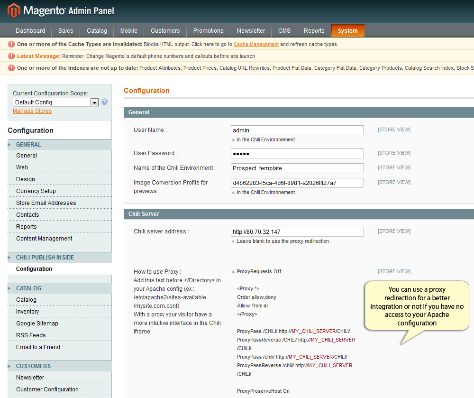Screen dimensions: 474x398
Task: Click the 'ProxyRequests Off' text line
Action: point(259,272)
